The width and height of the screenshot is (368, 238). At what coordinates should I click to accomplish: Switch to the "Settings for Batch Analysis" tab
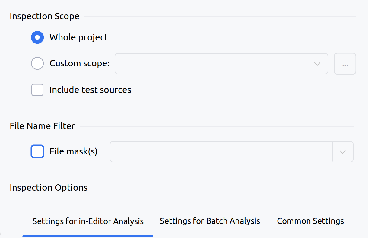(x=210, y=221)
